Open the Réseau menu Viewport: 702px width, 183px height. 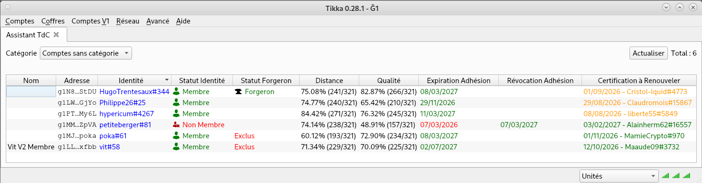(x=128, y=21)
